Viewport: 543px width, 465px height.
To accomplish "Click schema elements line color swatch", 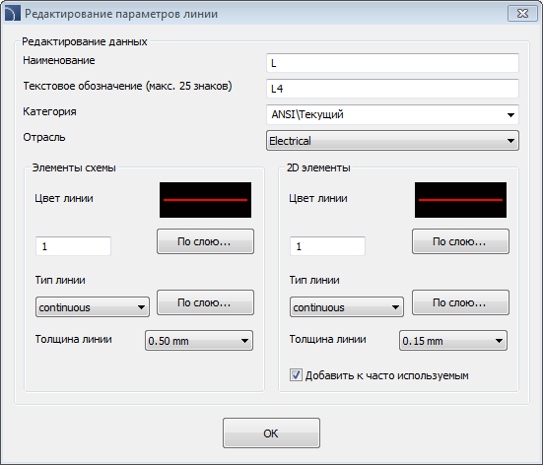I will (205, 200).
